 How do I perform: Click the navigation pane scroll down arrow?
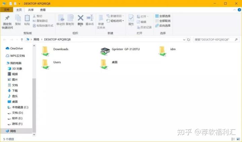tap(34, 134)
